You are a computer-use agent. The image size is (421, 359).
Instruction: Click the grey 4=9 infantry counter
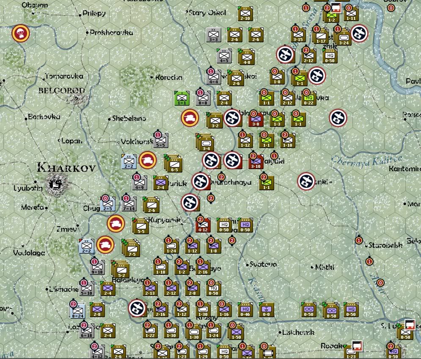(140, 182)
